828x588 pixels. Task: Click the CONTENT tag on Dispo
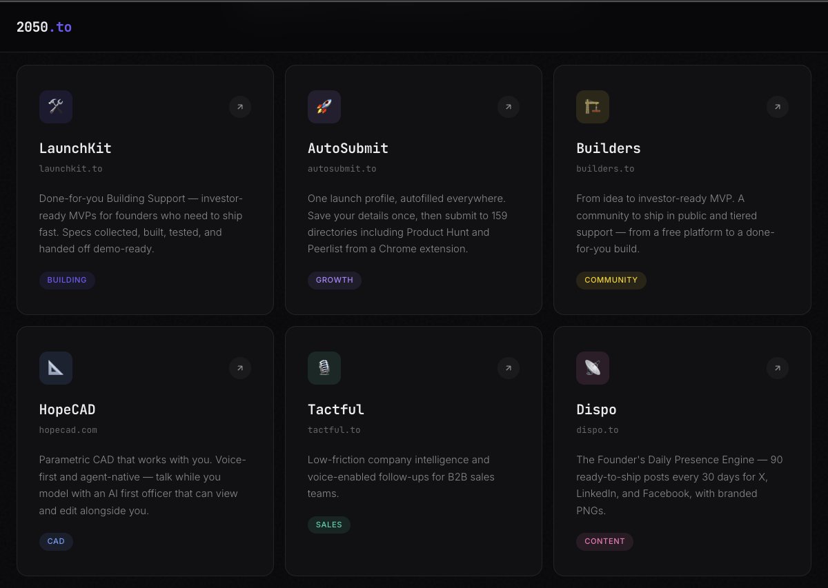click(604, 541)
